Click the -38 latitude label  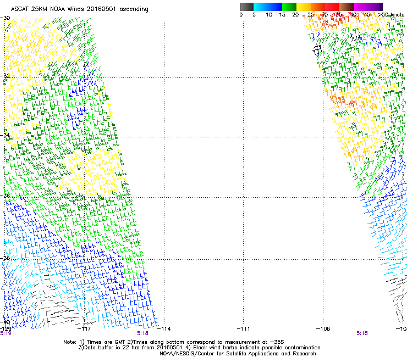[x=5, y=258]
